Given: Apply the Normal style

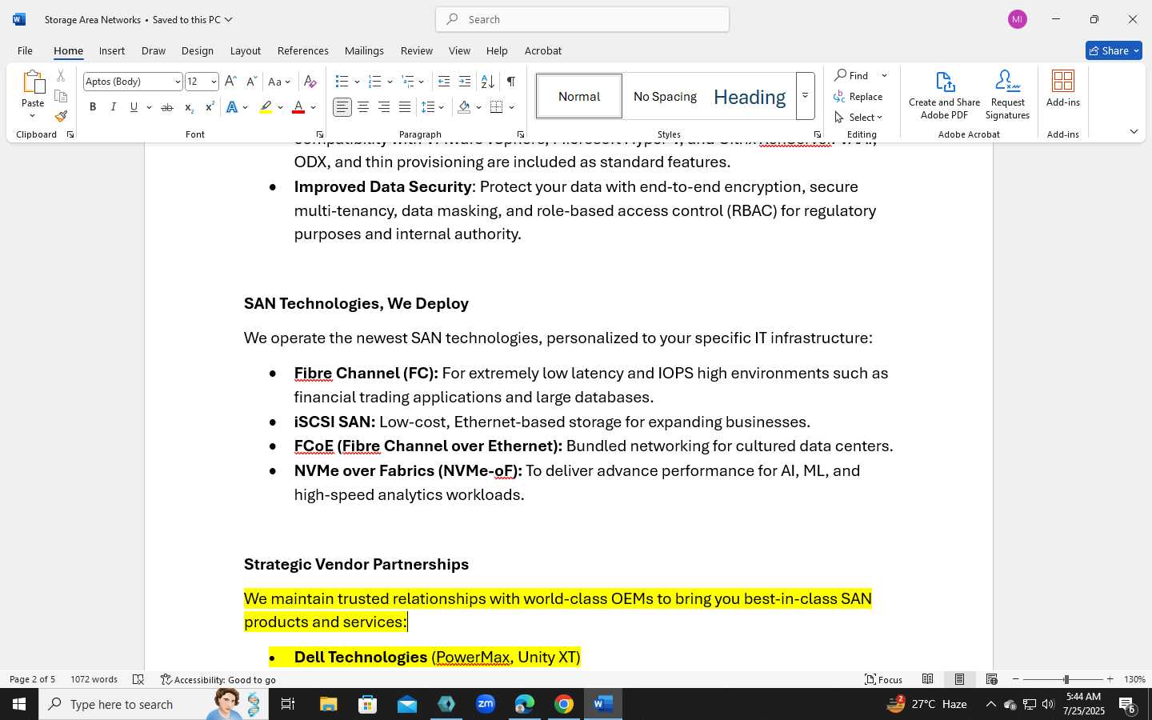Looking at the screenshot, I should [579, 96].
